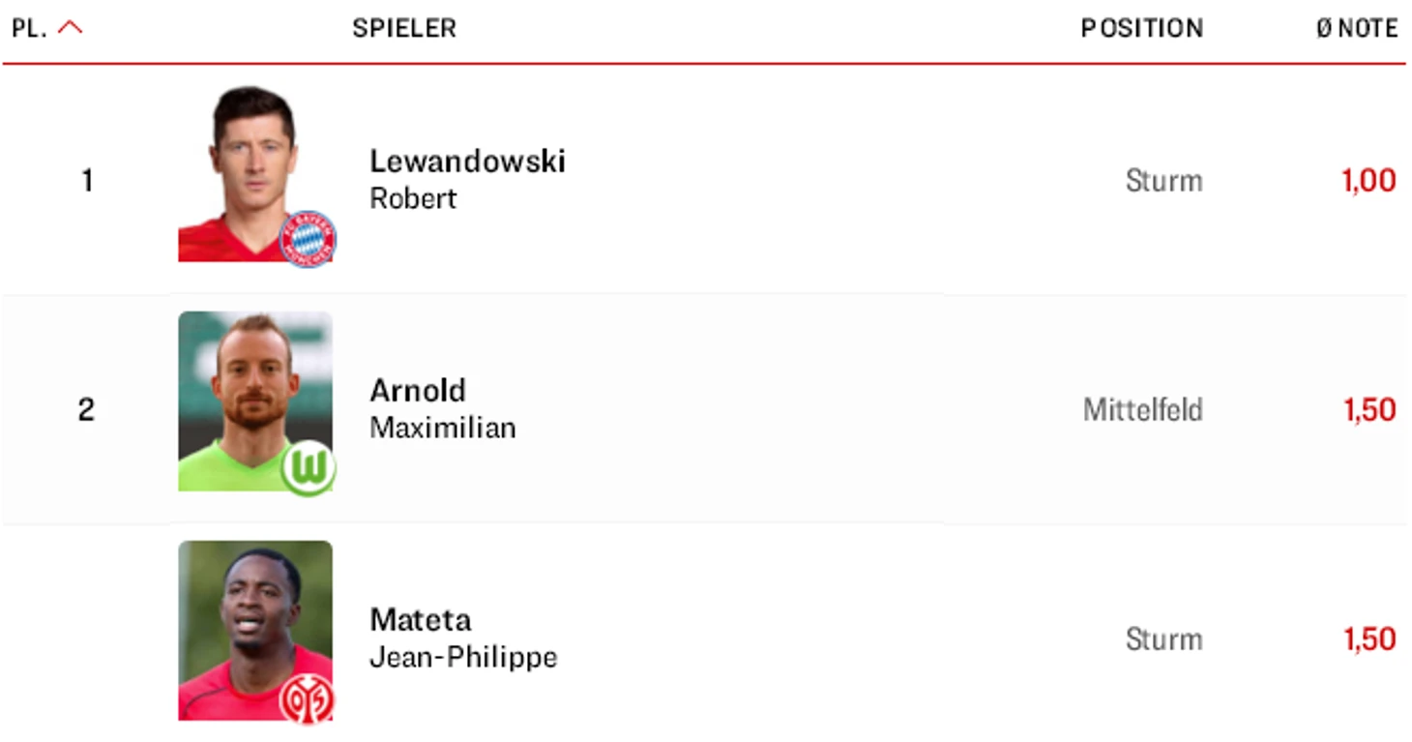Sort by POSITION column header
This screenshot has height=742, width=1412.
1141,28
